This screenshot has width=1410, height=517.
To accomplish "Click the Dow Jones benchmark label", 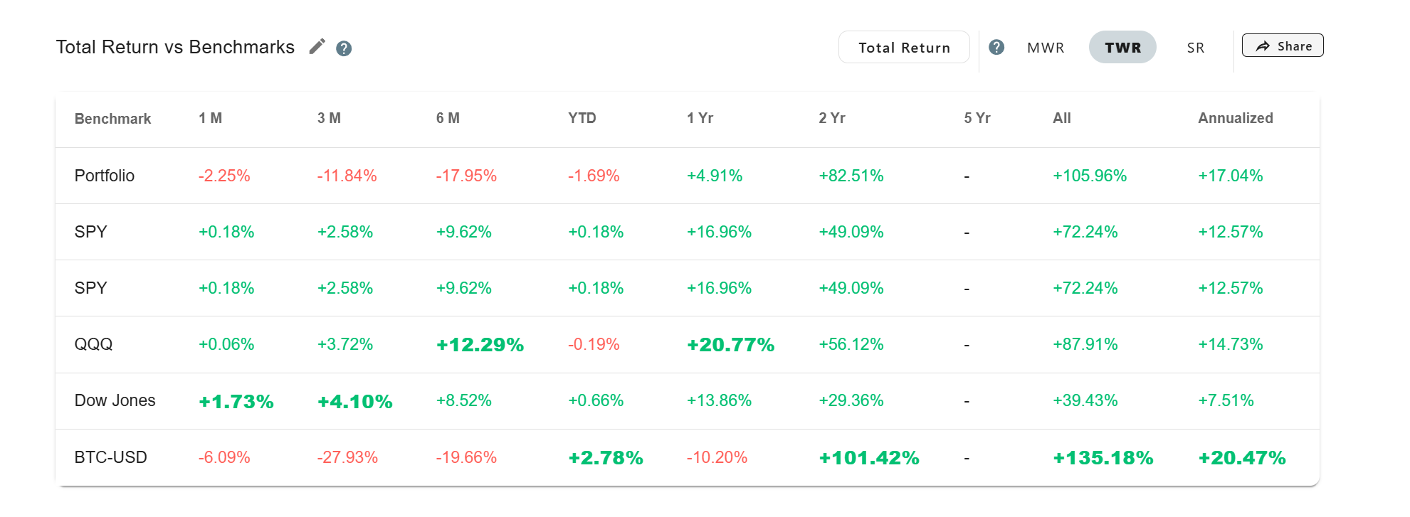I will tap(115, 400).
